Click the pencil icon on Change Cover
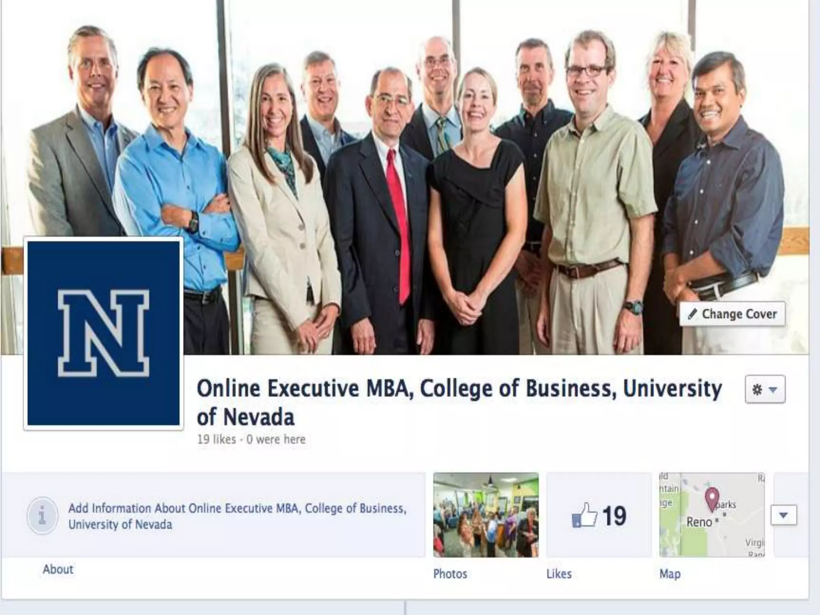Image resolution: width=820 pixels, height=615 pixels. pyautogui.click(x=692, y=314)
